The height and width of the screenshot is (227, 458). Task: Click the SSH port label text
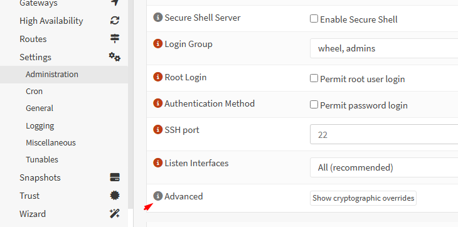click(182, 130)
